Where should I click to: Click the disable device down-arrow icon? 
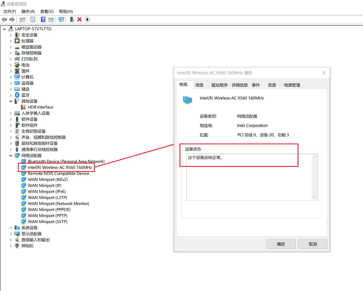[x=87, y=19]
